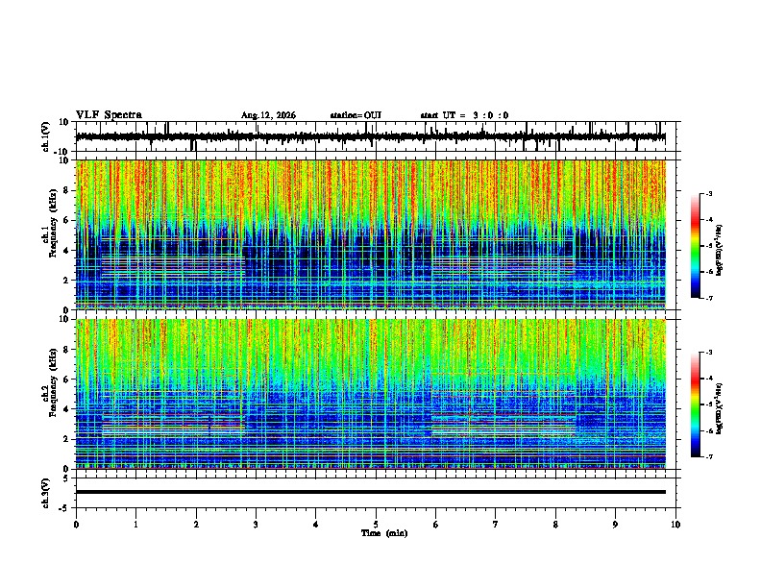The image size is (761, 588).
Task: Click the Time (min) axis label
Action: (384, 533)
